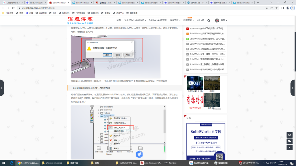Click the left previous-post arrow on page edge

click(2, 88)
